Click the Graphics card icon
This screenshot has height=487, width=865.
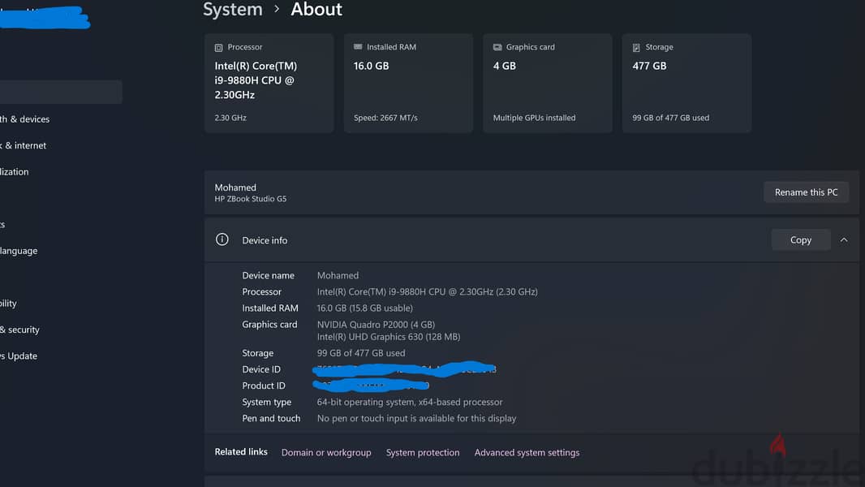(497, 47)
